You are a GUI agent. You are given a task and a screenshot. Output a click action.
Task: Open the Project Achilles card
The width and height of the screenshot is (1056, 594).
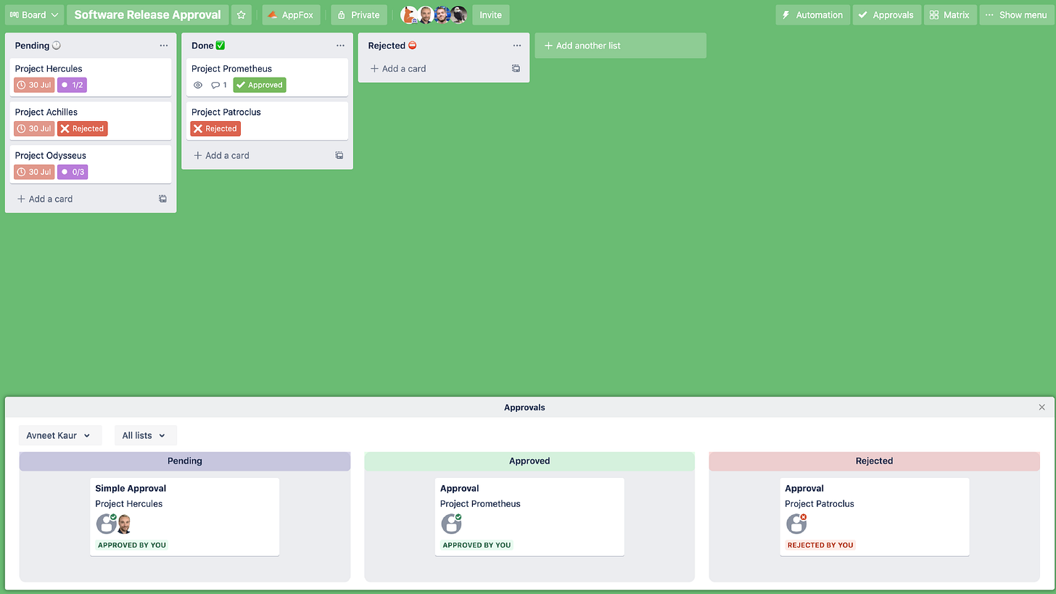pyautogui.click(x=91, y=120)
